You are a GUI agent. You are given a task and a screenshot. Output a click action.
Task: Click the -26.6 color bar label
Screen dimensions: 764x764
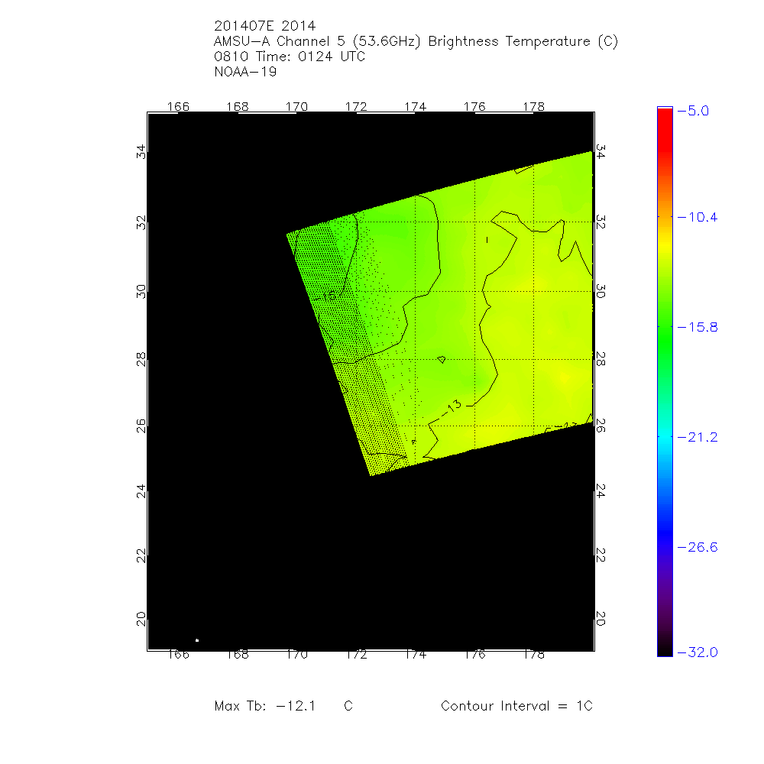pyautogui.click(x=696, y=547)
